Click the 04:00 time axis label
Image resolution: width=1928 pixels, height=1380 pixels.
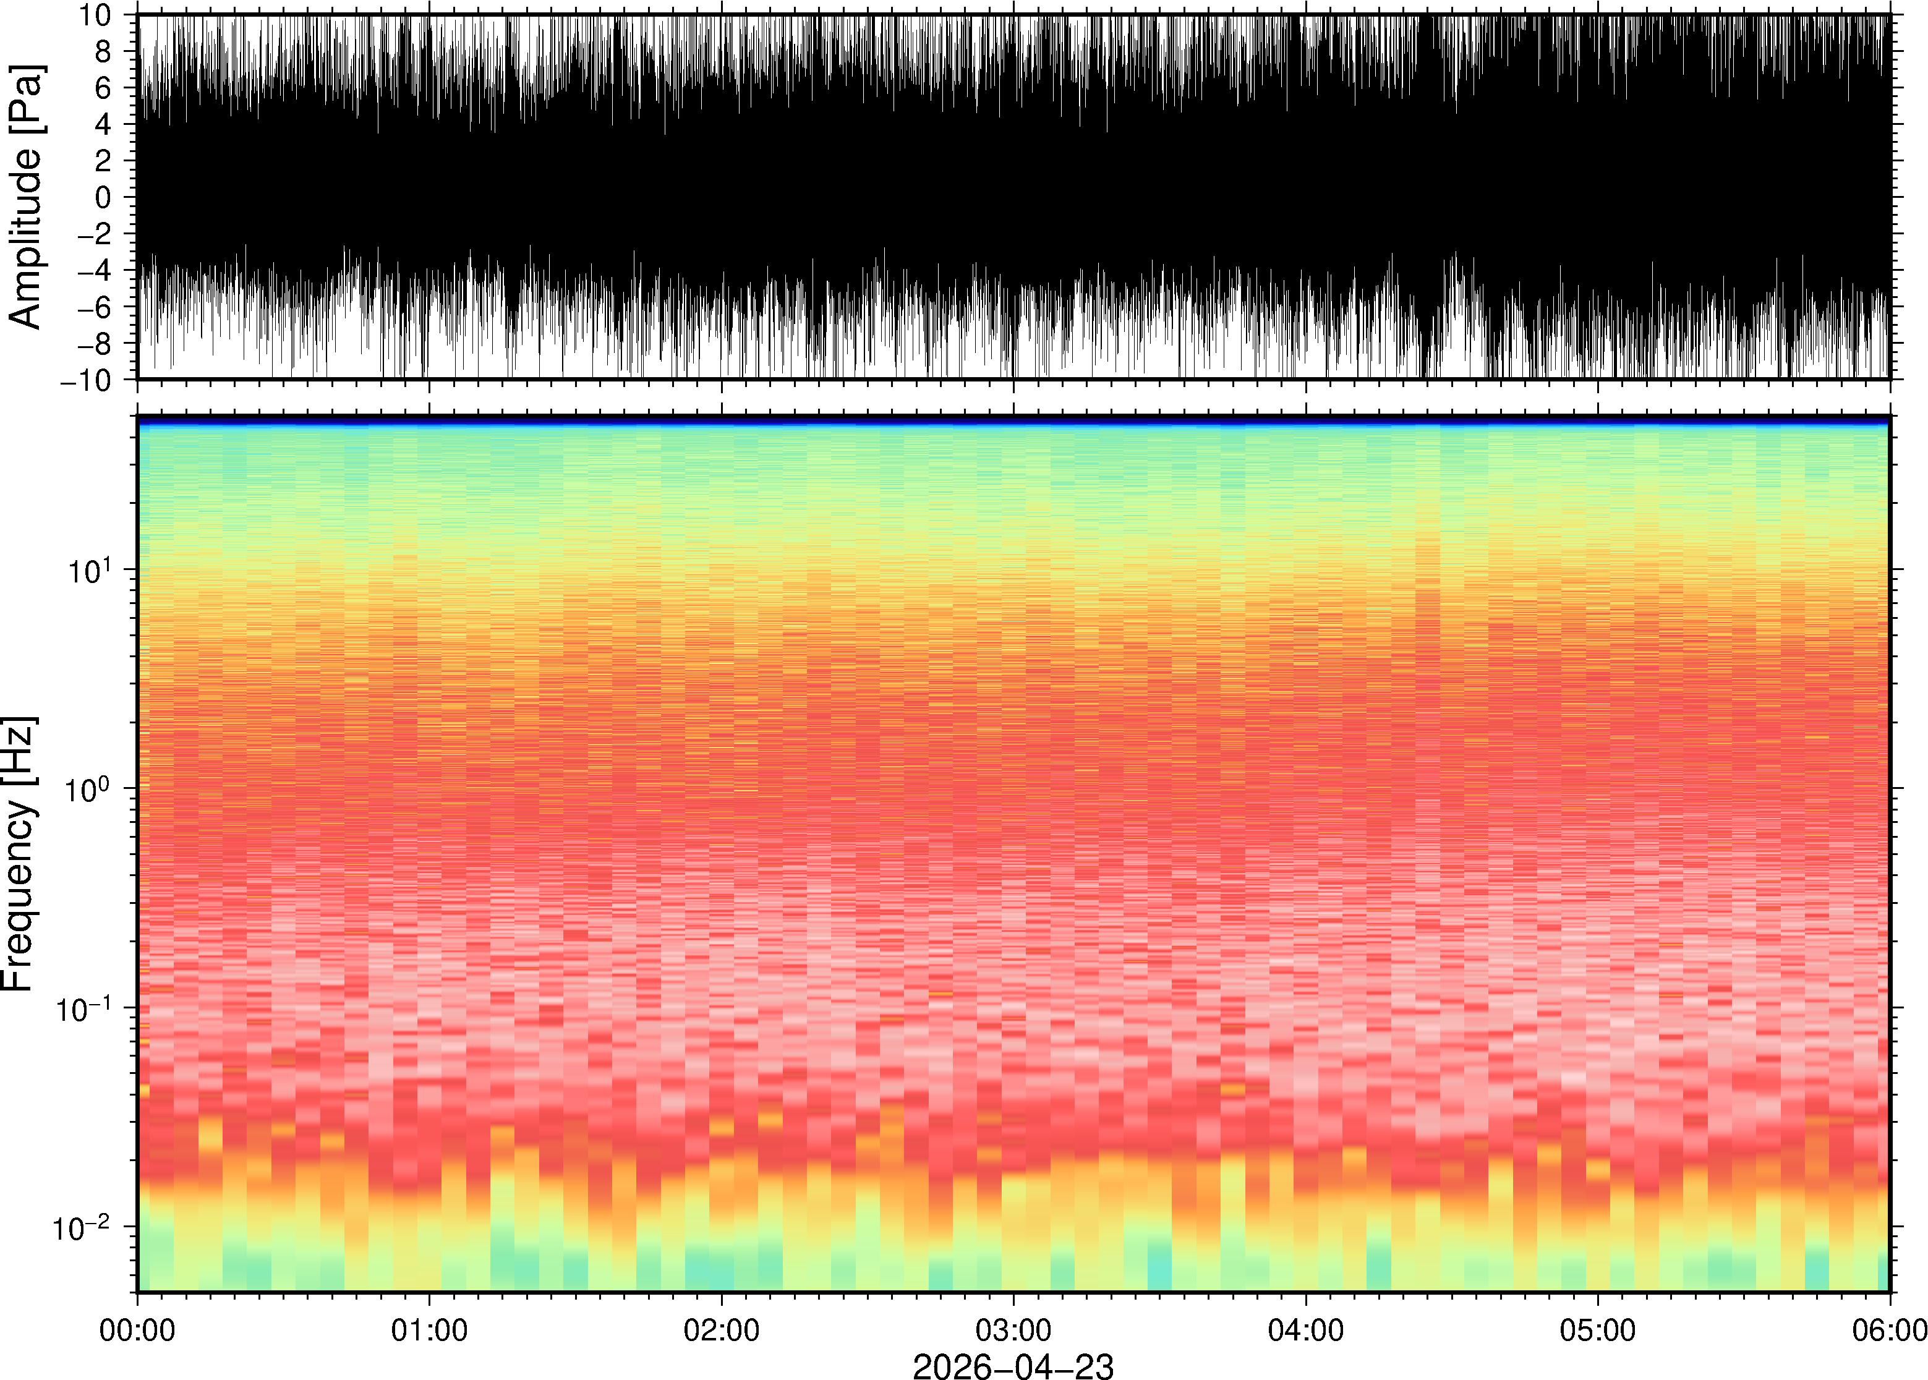click(1305, 1330)
